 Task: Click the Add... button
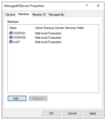(x=17, y=99)
